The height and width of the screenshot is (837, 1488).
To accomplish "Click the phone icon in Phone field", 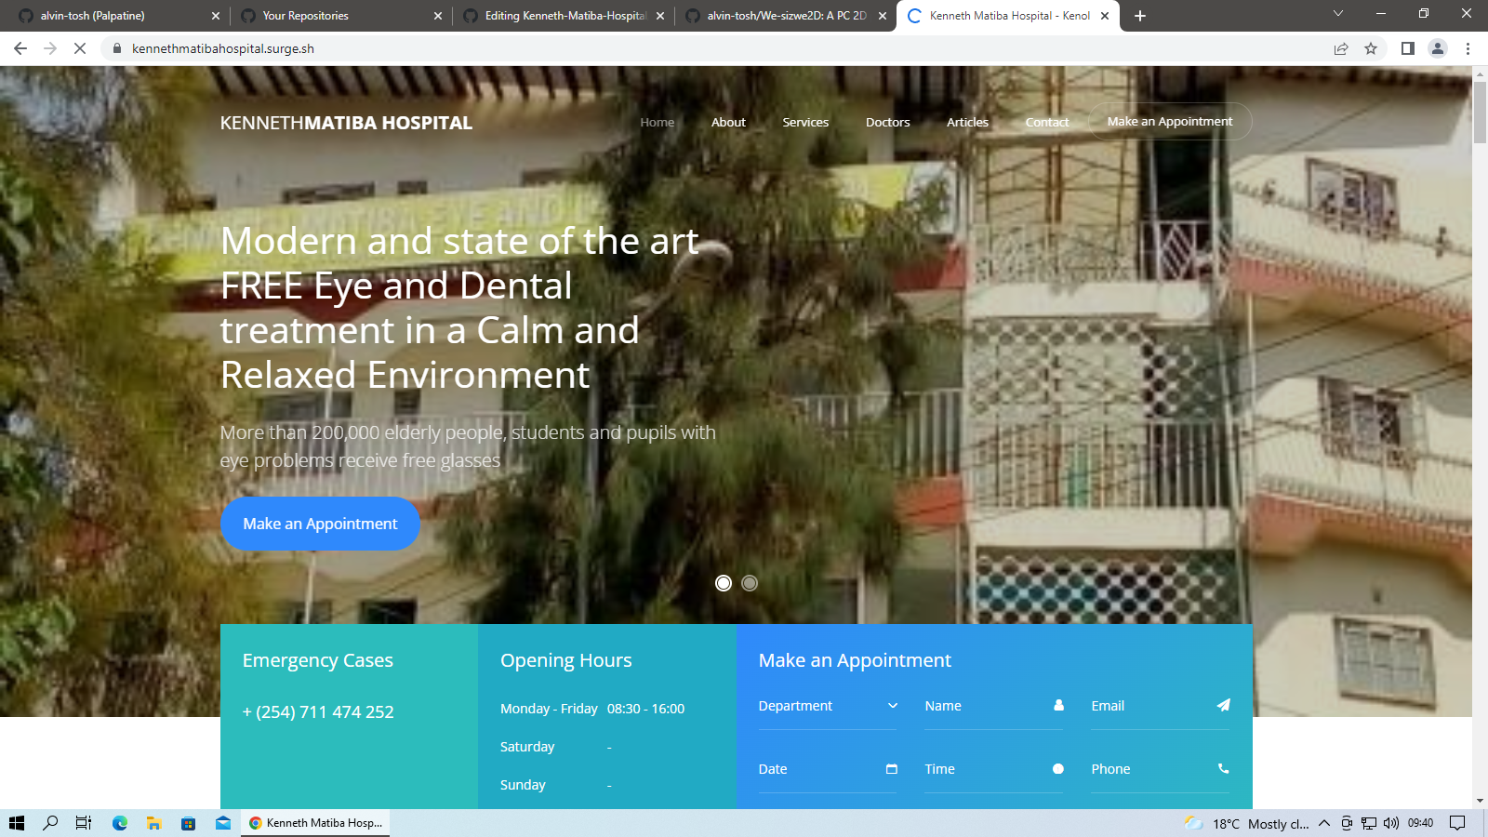I will click(1224, 768).
